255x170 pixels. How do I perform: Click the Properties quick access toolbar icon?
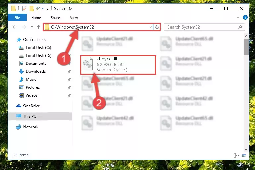24,9
